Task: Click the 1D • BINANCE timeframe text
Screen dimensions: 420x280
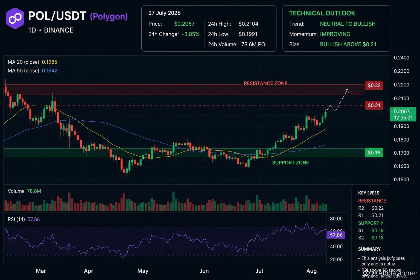Action: (x=51, y=30)
